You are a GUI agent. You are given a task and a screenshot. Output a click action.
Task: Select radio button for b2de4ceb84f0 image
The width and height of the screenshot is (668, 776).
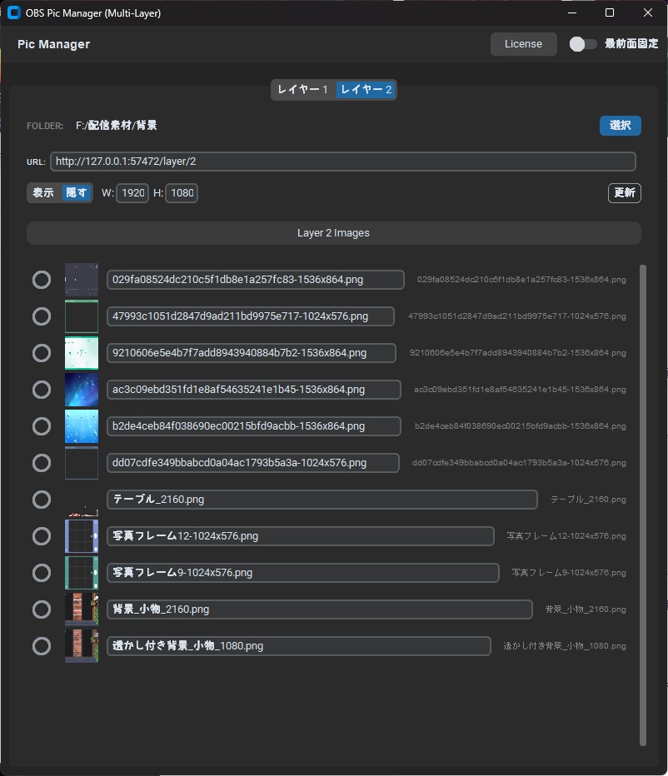click(x=42, y=426)
